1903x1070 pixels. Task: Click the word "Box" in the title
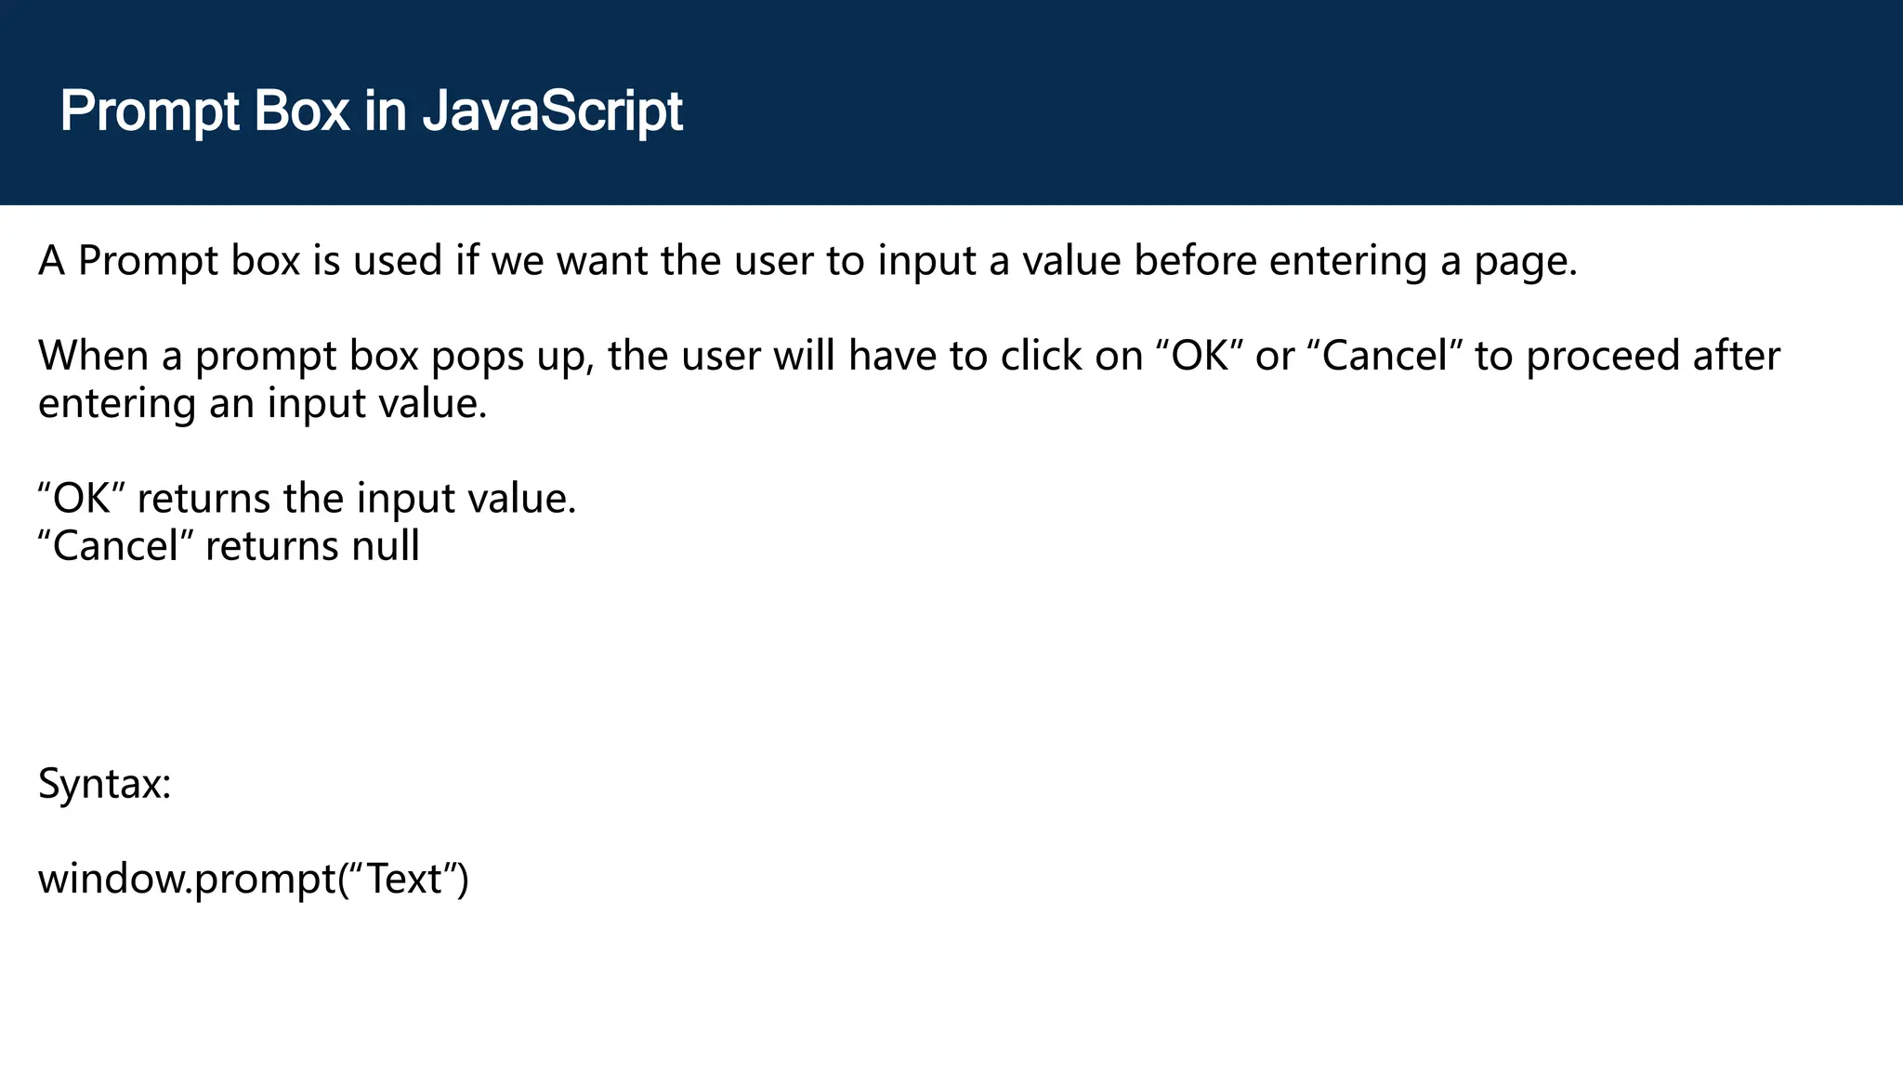click(x=301, y=111)
